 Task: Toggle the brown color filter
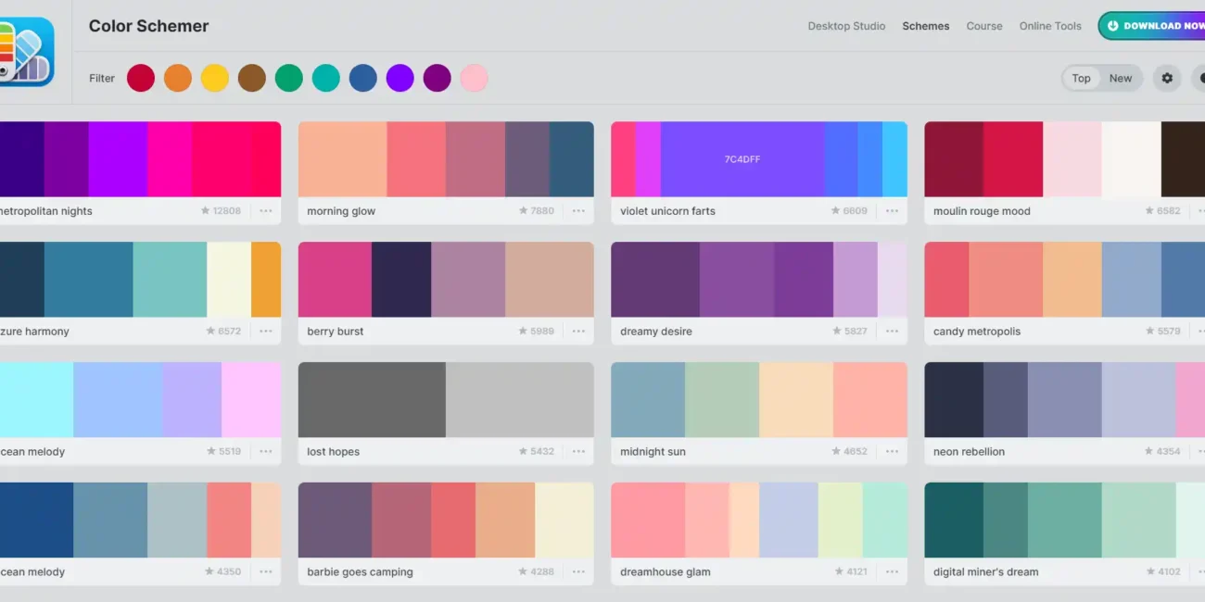coord(252,78)
